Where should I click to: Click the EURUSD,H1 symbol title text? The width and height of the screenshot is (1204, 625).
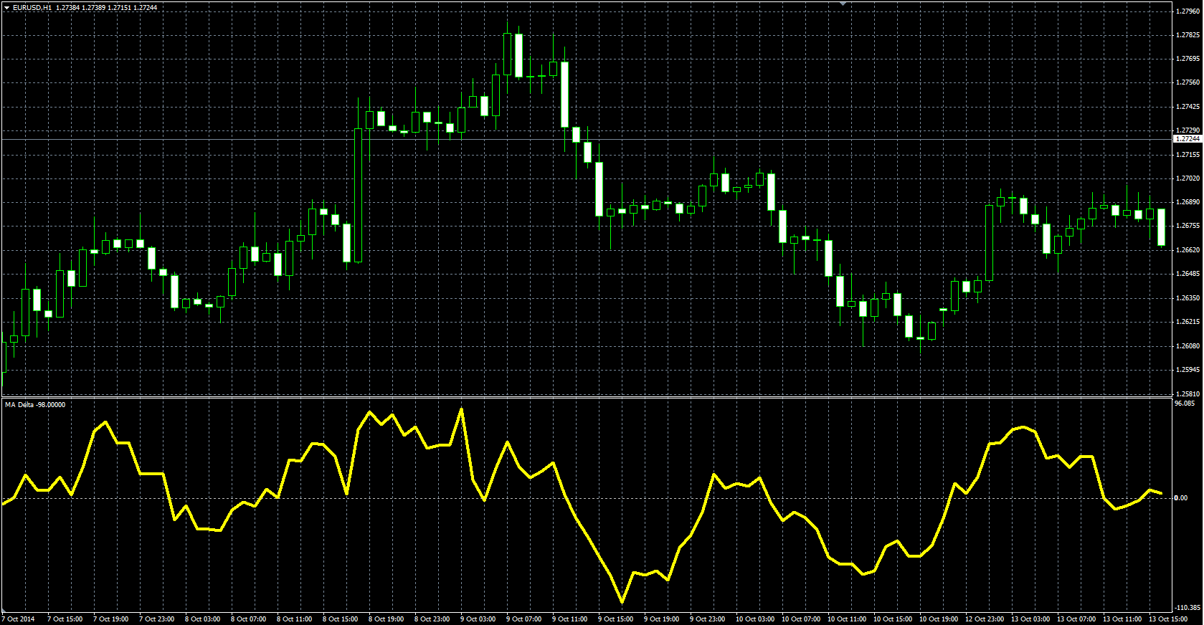coord(32,7)
